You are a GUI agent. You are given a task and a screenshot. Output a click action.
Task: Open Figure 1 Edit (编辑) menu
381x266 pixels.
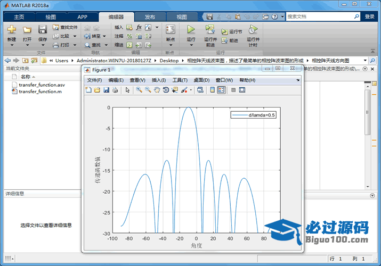(x=116, y=80)
